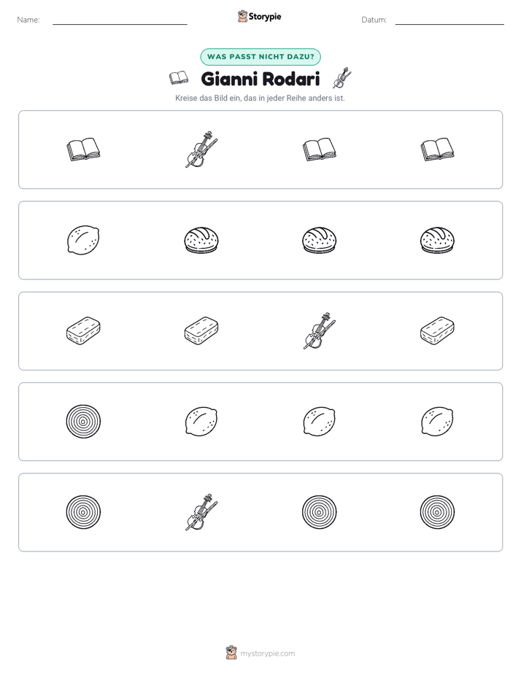Click the violin in the last row
This screenshot has width=521, height=674.
pyautogui.click(x=201, y=512)
